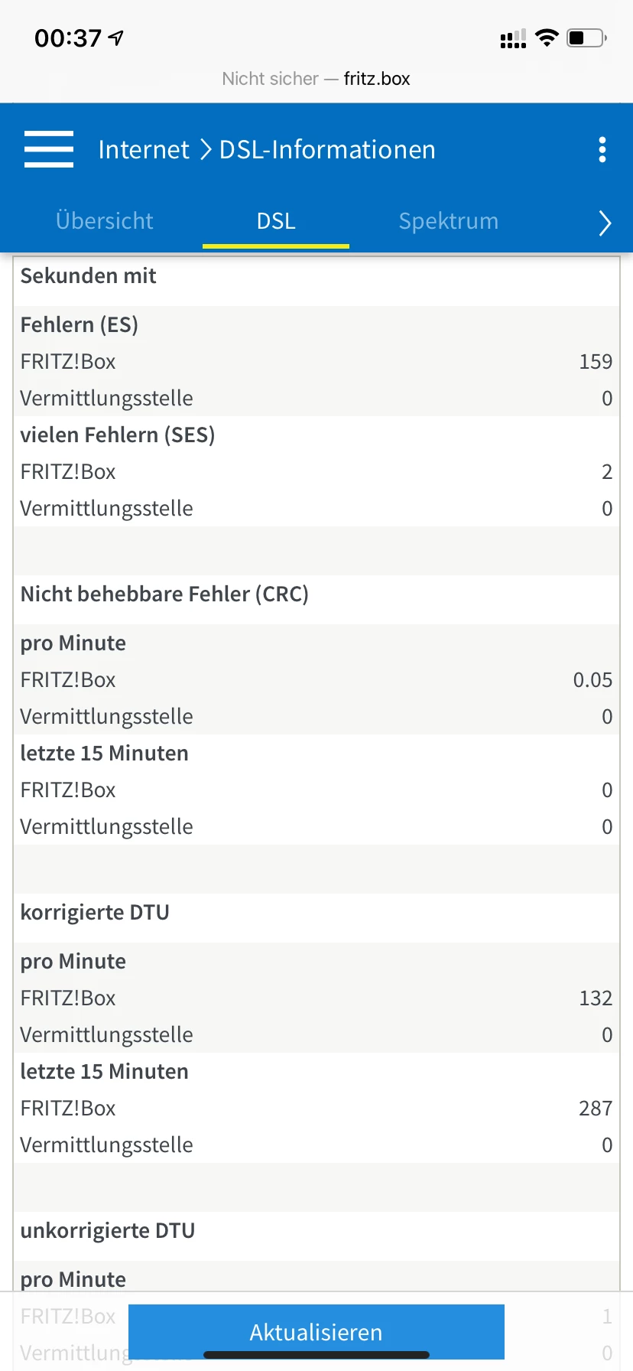Open the three-dot options menu
The width and height of the screenshot is (633, 1371).
pyautogui.click(x=602, y=150)
